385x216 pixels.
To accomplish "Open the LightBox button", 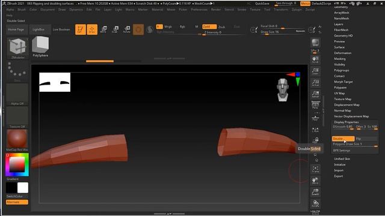I will pos(38,29).
